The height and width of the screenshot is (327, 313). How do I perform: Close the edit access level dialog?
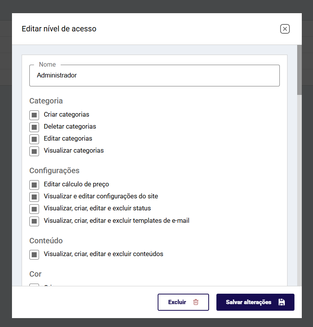pyautogui.click(x=285, y=29)
